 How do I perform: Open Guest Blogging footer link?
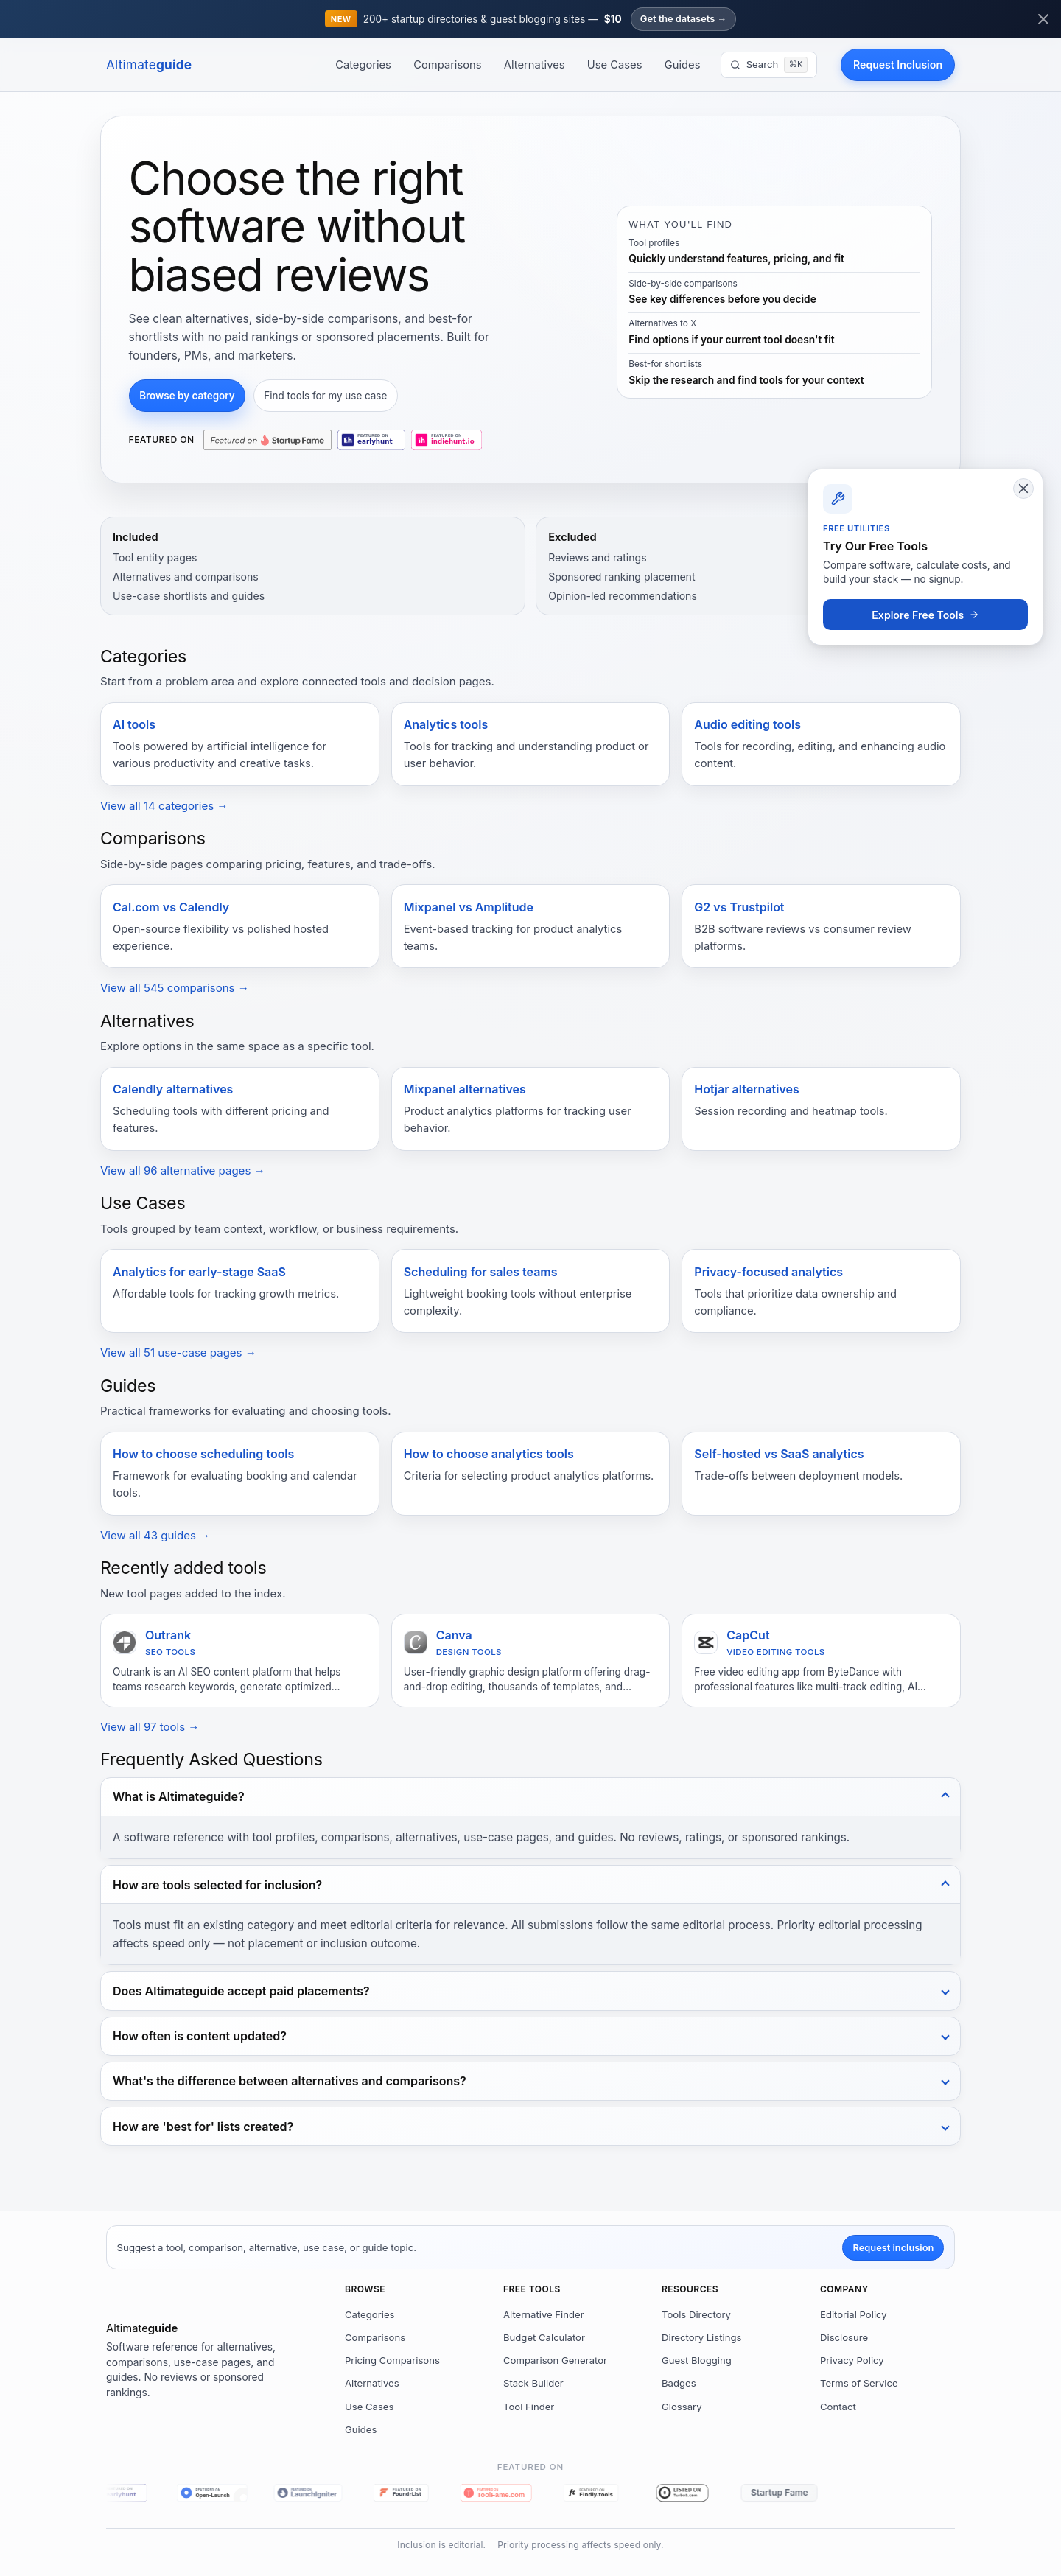(696, 2361)
